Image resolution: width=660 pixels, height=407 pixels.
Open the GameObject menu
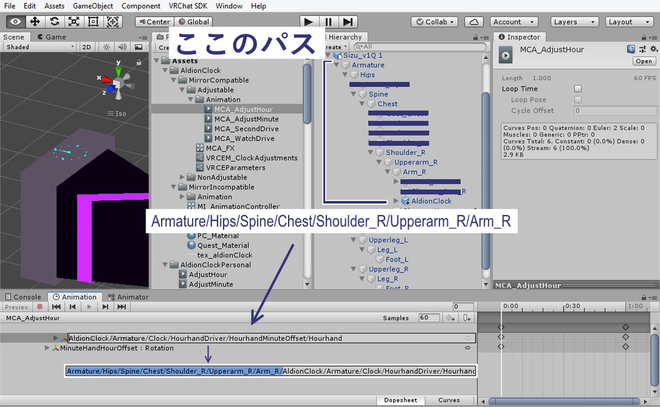pos(93,6)
